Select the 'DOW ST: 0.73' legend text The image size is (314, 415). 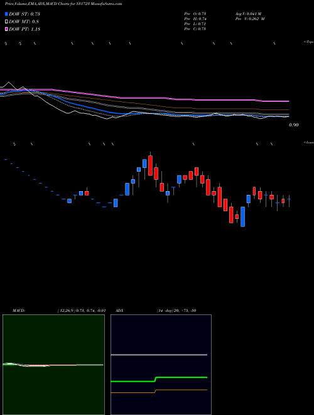pyautogui.click(x=24, y=14)
